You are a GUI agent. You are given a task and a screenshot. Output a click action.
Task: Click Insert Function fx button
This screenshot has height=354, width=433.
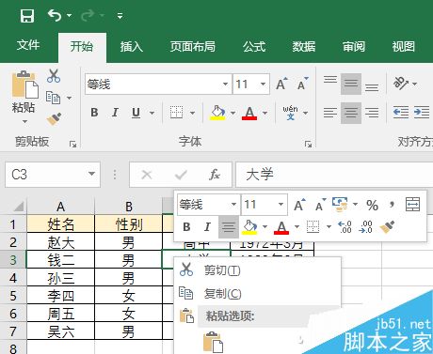coord(215,175)
